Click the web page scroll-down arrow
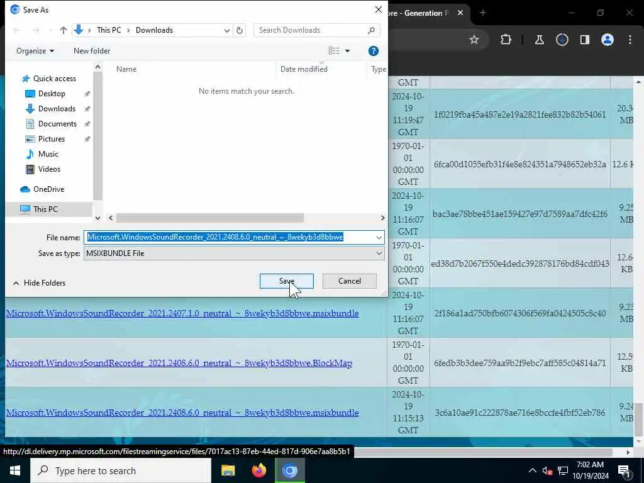Viewport: 644px width, 483px height. tap(638, 442)
